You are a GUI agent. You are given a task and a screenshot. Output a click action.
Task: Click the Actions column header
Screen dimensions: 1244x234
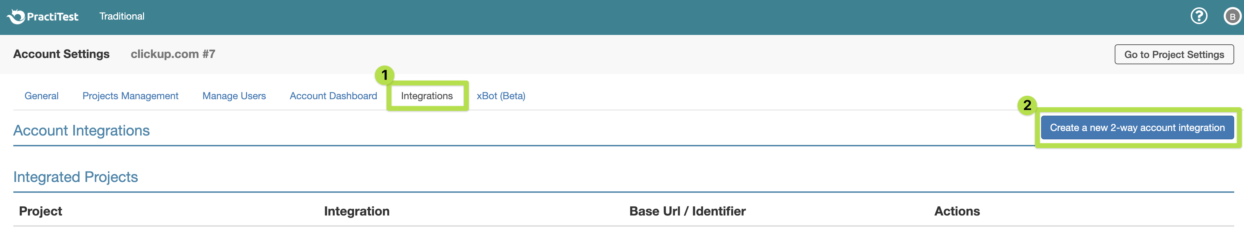pos(957,211)
